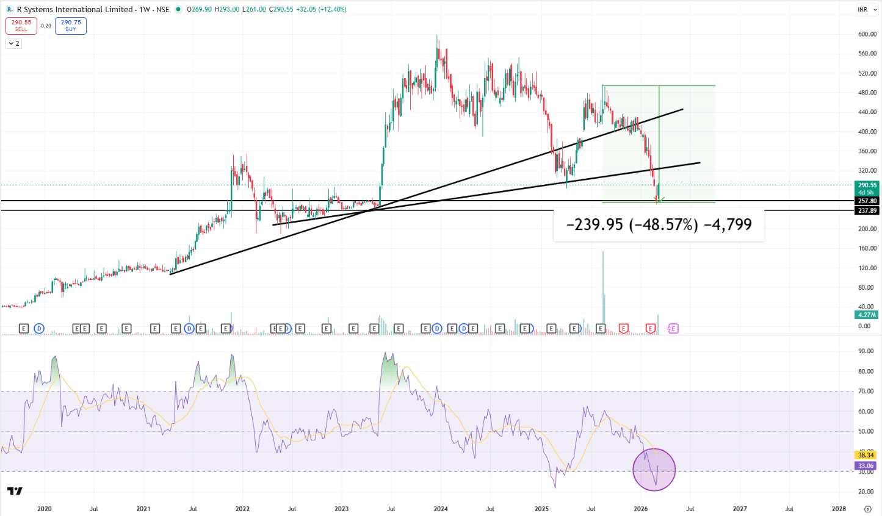Click the BUY button at 290.75
882x516 pixels.
[x=71, y=26]
